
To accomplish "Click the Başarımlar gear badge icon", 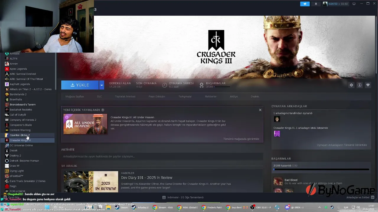I will click(201, 85).
